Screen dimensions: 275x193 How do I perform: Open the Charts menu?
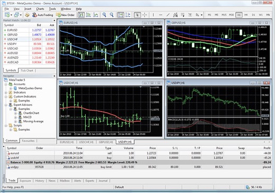(x=40, y=9)
